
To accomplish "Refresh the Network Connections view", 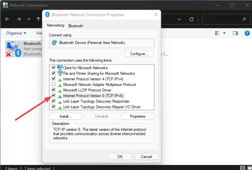I will point(191,19).
